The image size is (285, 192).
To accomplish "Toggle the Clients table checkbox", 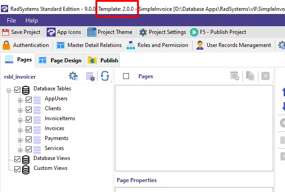I will [x=28, y=110].
